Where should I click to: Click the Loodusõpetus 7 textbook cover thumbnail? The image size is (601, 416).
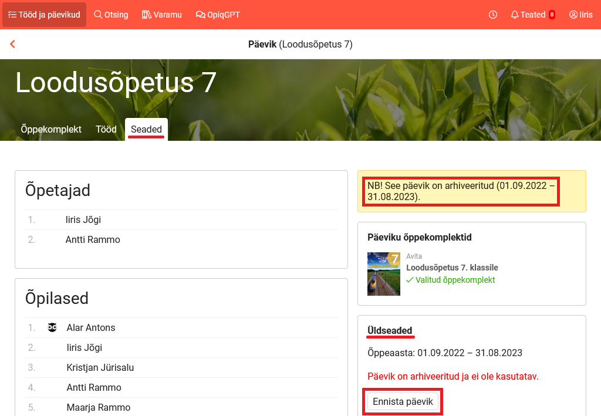coord(383,274)
